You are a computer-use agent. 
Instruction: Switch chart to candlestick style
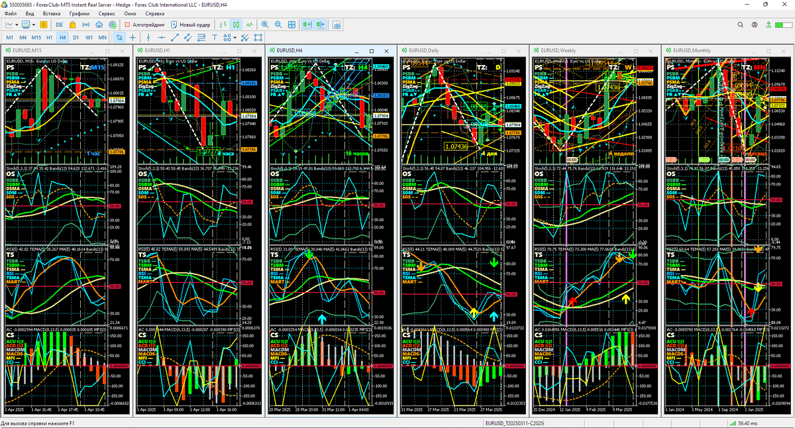click(x=236, y=25)
